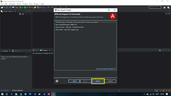Image resolution: width=171 pixels, height=96 pixels.
Task: Close the Project Explorer view
Action: [15, 11]
